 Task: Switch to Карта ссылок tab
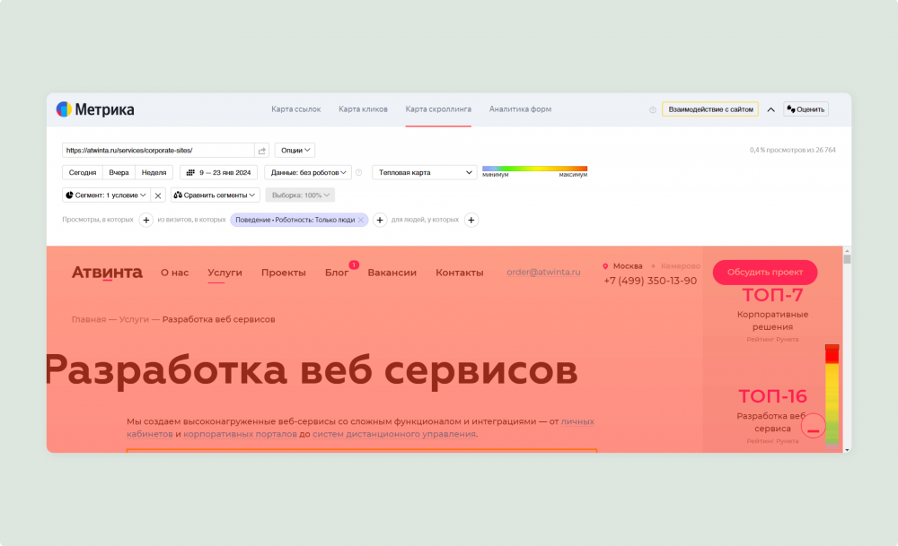pos(296,109)
